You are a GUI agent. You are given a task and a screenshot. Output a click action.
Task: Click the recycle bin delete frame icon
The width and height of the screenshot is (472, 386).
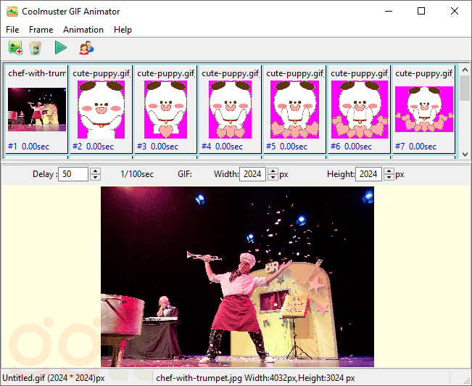pos(36,48)
